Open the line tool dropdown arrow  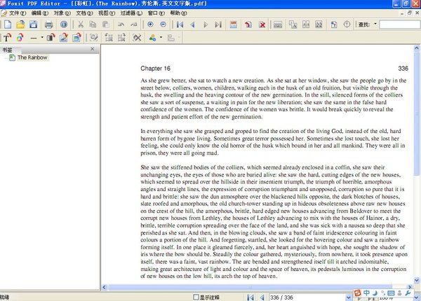point(42,38)
